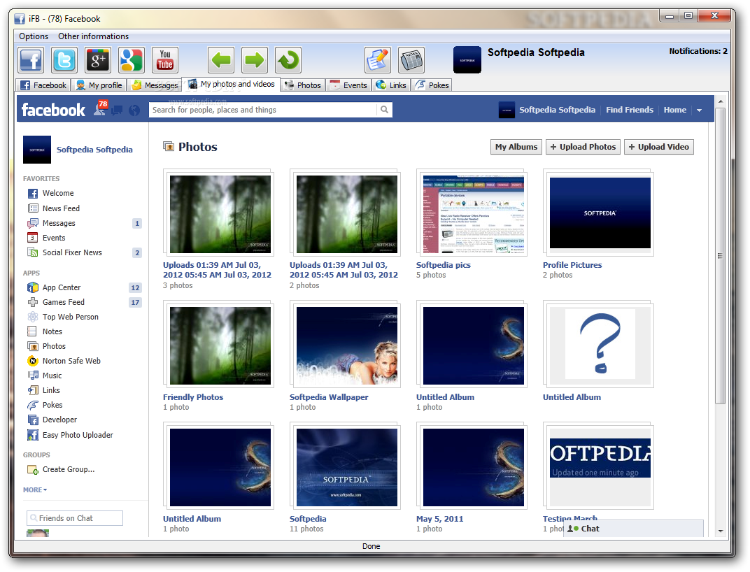Switch to the Photos tab
Viewport: 750px width, 572px height.
pos(303,85)
